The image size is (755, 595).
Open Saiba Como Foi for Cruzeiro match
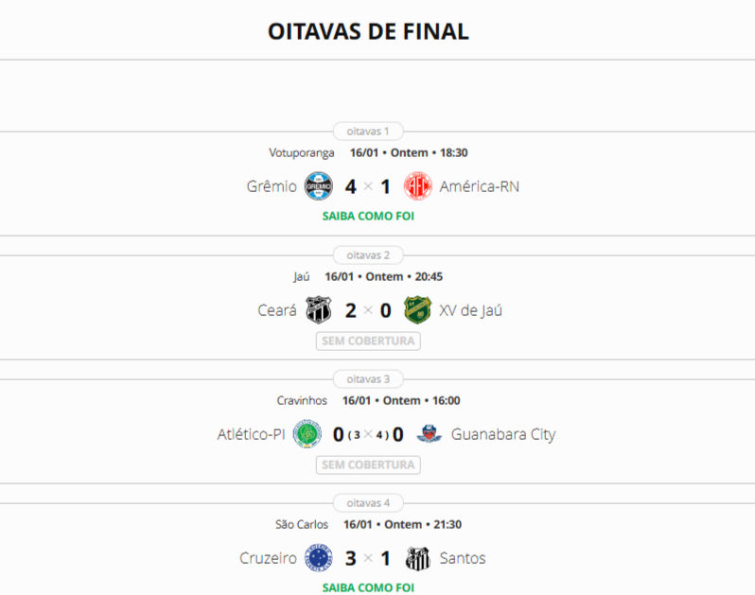click(x=368, y=587)
